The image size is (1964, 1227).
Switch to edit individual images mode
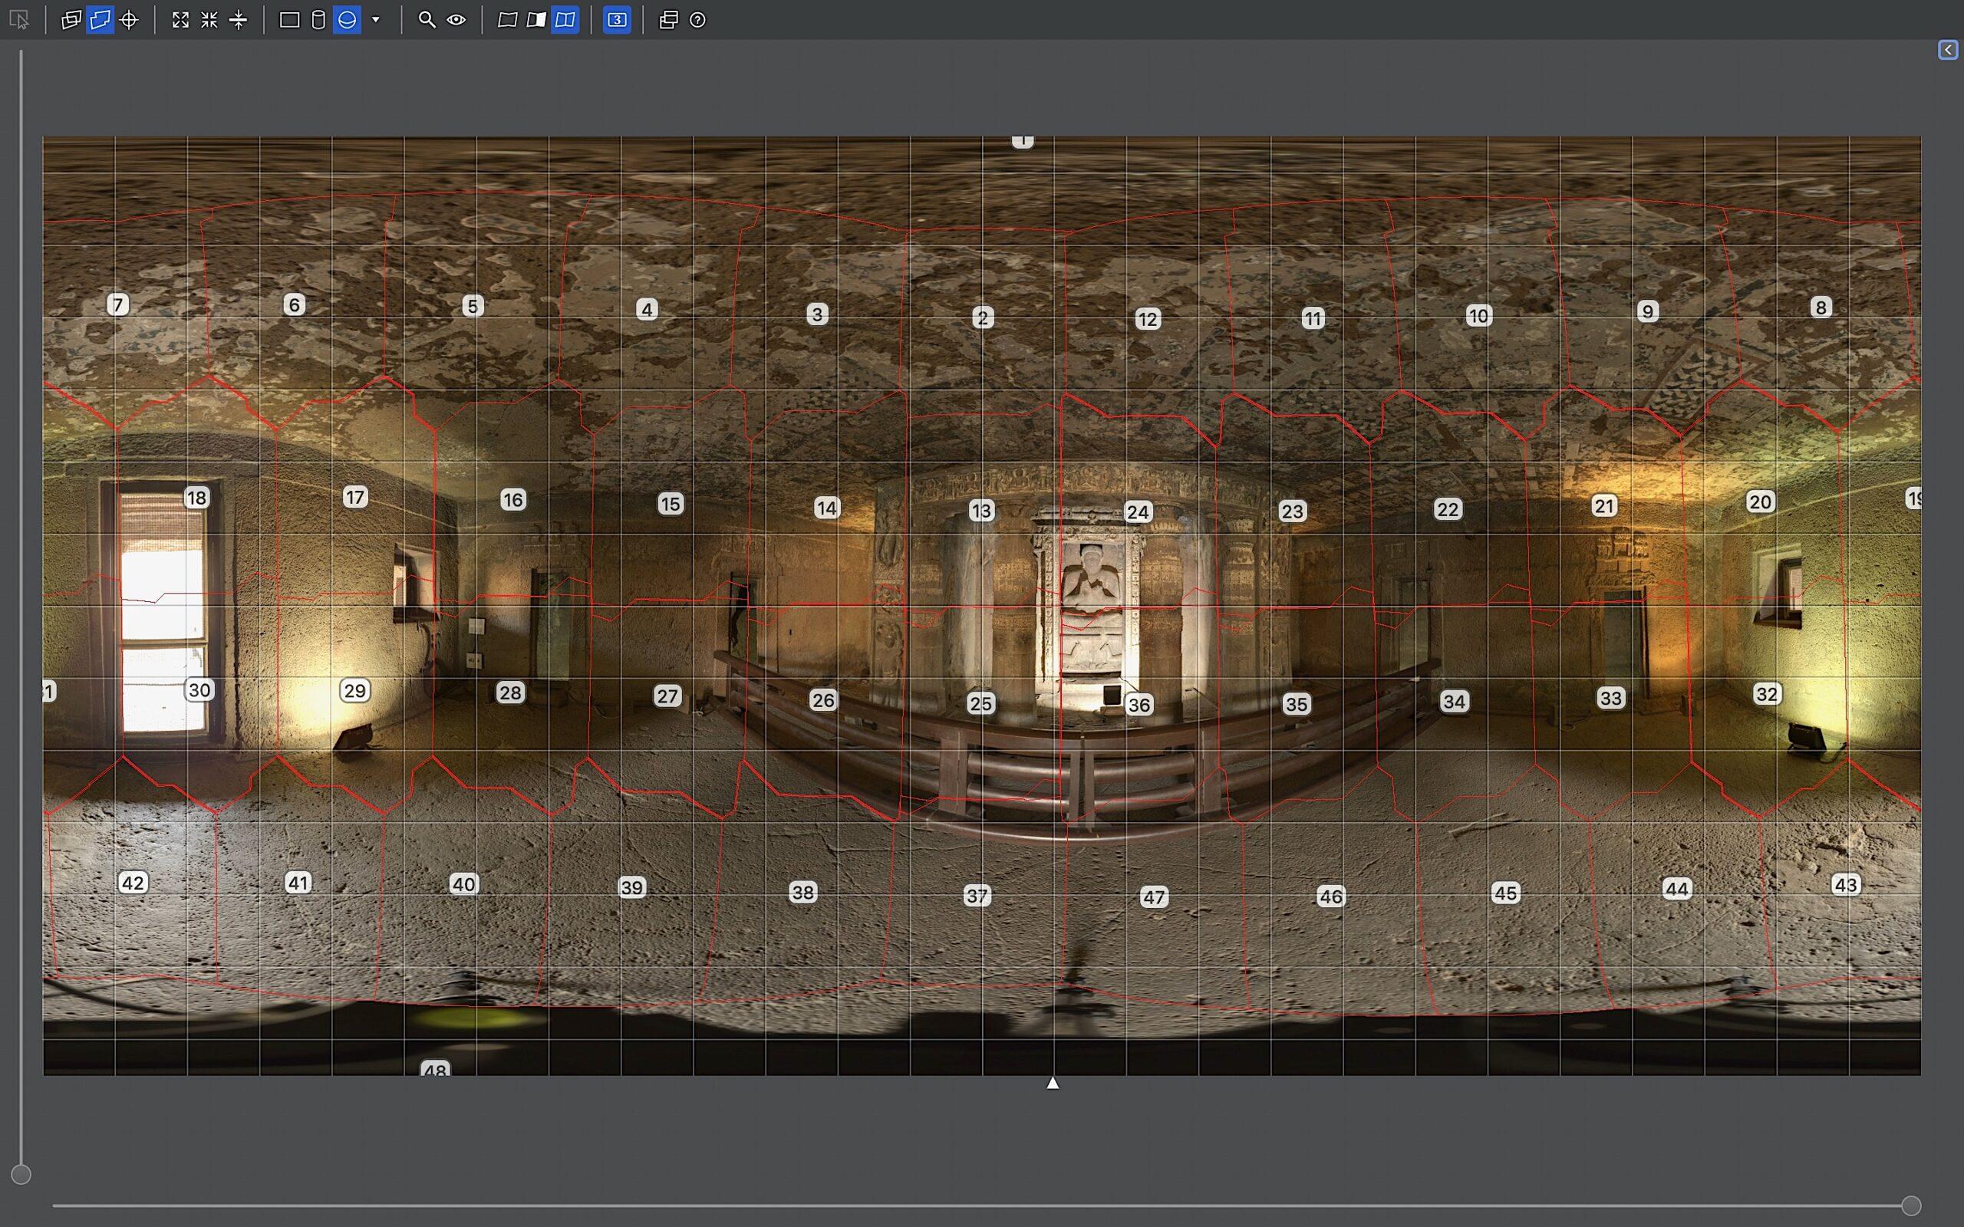[x=71, y=19]
